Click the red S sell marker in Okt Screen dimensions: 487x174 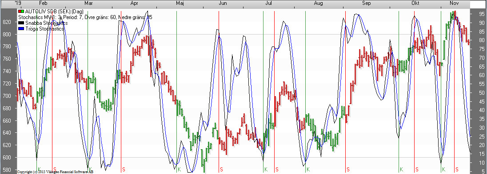coord(417,169)
